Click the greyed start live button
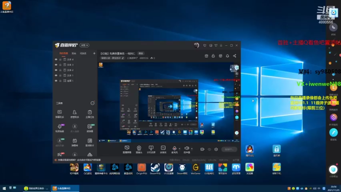Viewport: 341px width, 192px height. pyautogui.click(x=229, y=149)
